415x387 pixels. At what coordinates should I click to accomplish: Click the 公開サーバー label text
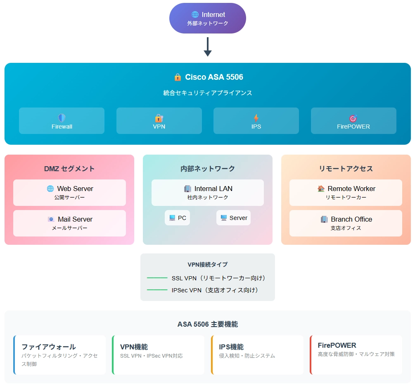coord(70,198)
